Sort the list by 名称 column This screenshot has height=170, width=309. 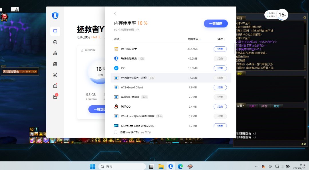point(118,39)
